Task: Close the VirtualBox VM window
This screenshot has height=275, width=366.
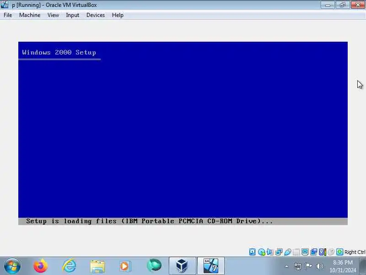Action: coord(358,5)
